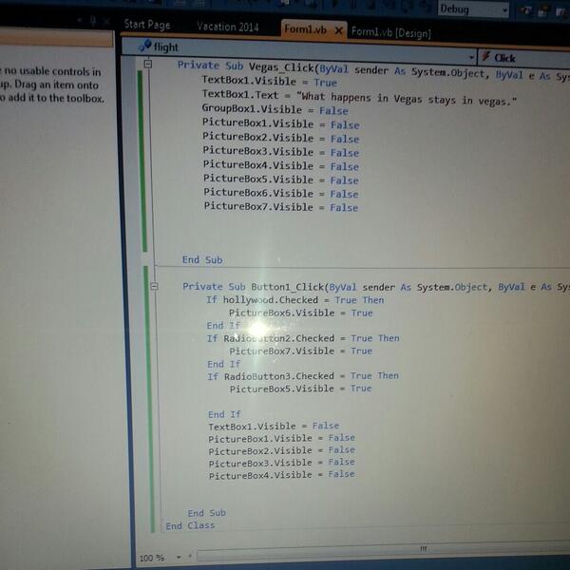Collapse the Vegas_Click sub outline box
This screenshot has width=570, height=570.
click(147, 64)
